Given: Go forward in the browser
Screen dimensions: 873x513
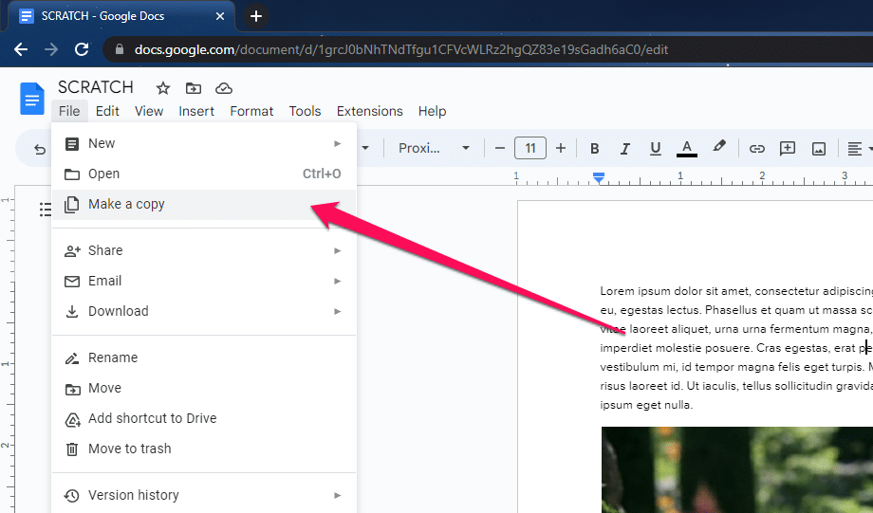Looking at the screenshot, I should [x=51, y=49].
